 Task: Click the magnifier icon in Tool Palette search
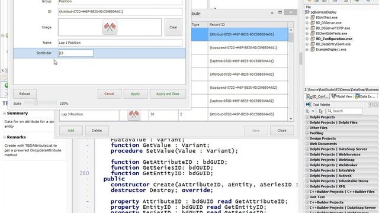click(330, 111)
